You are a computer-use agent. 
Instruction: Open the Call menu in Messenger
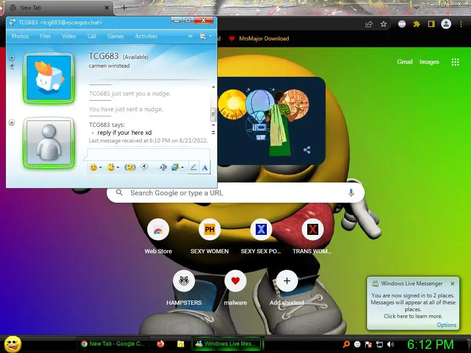[92, 36]
